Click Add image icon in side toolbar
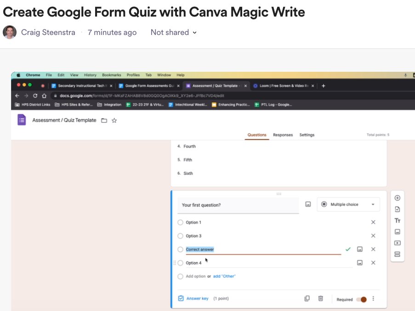The height and width of the screenshot is (311, 415). [x=397, y=232]
